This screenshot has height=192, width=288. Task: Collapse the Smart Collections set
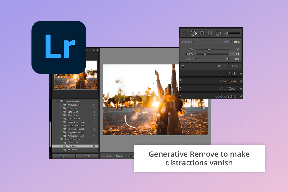point(58,139)
